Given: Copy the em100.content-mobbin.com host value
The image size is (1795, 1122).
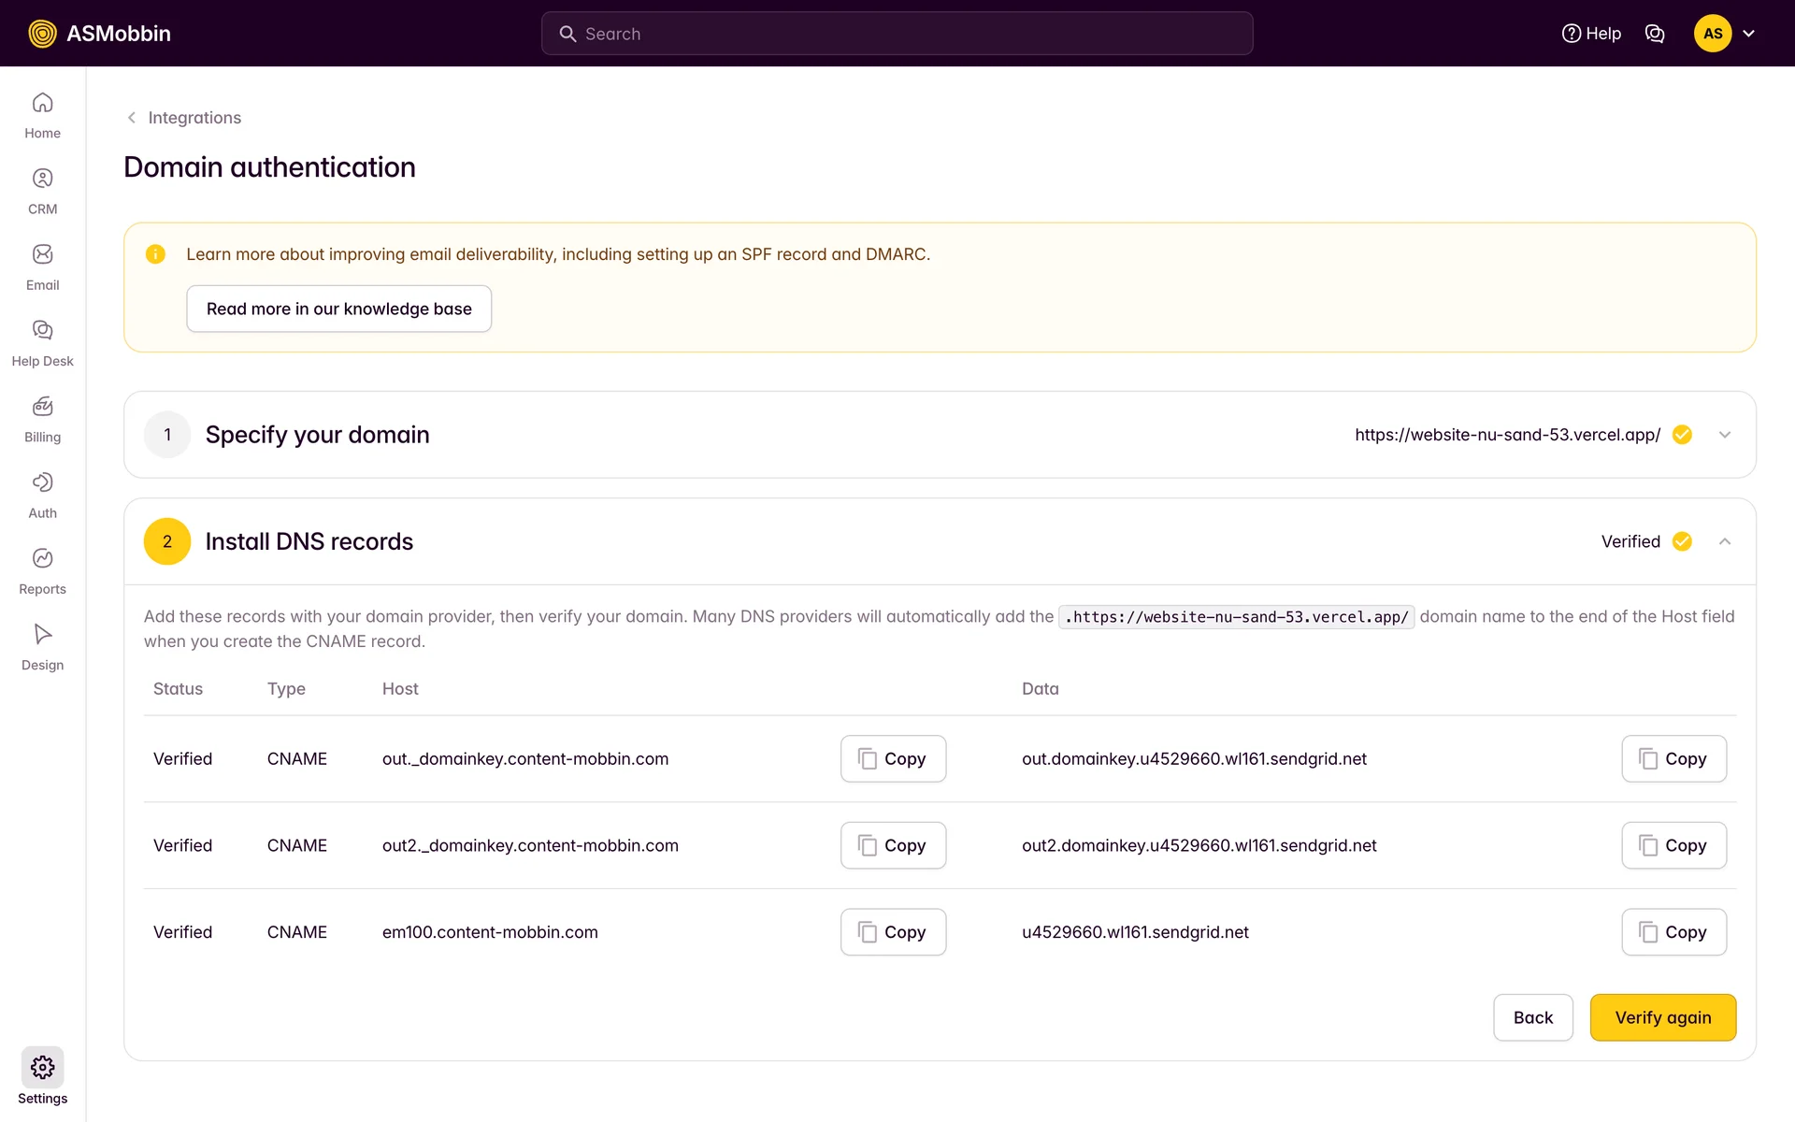Looking at the screenshot, I should [x=893, y=932].
